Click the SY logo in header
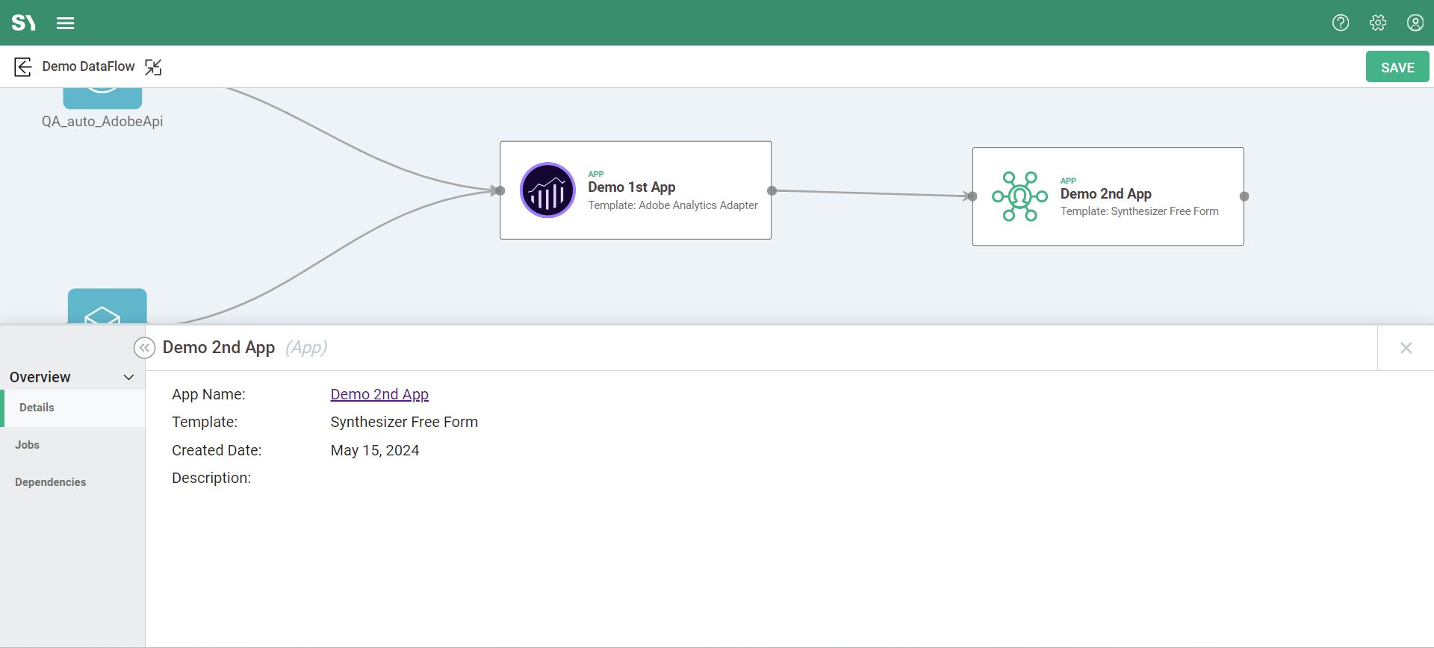Viewport: 1434px width, 648px height. coord(24,23)
